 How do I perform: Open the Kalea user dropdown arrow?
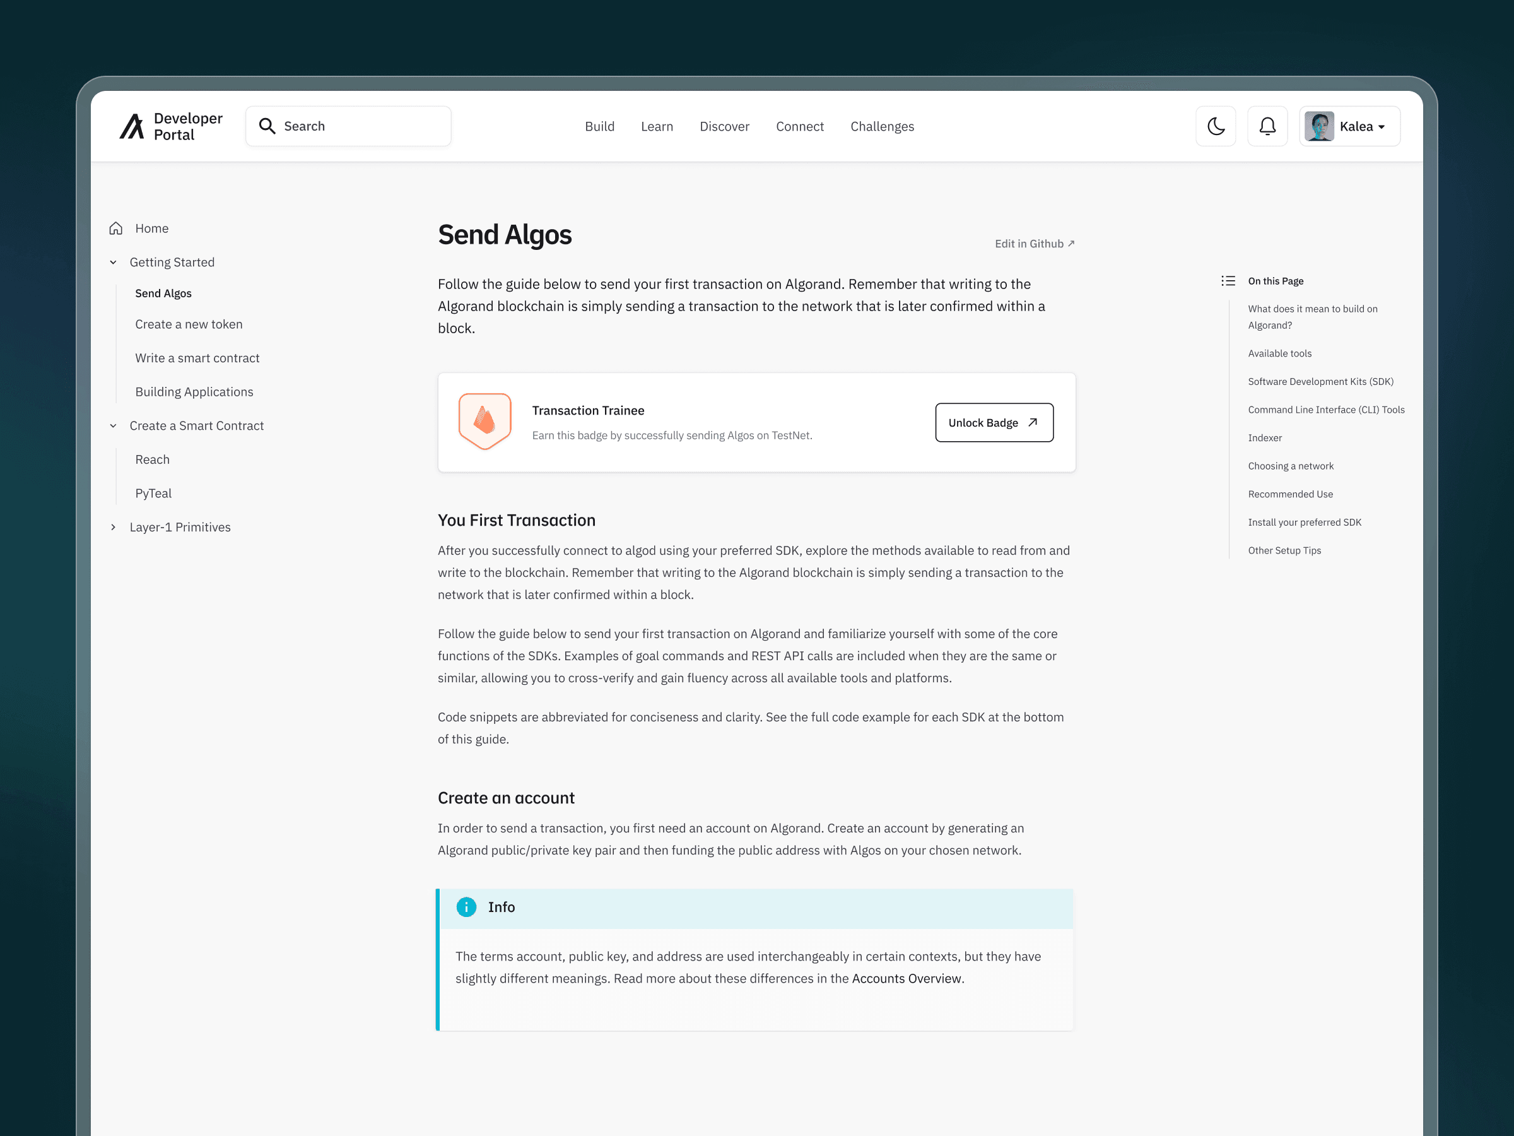pos(1382,127)
